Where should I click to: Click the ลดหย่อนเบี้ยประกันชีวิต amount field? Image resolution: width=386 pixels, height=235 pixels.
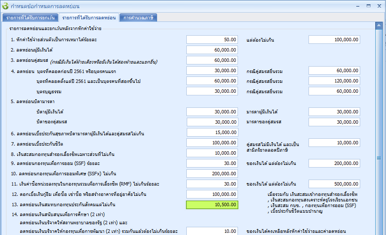(212, 143)
